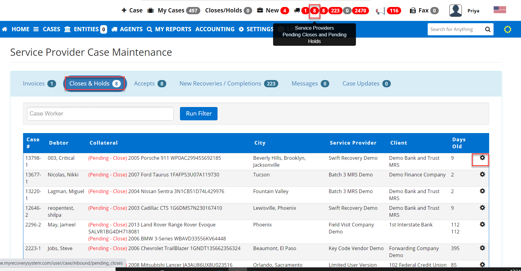Click the user avatar picture
Image resolution: width=521 pixels, height=271 pixels.
coord(455,11)
